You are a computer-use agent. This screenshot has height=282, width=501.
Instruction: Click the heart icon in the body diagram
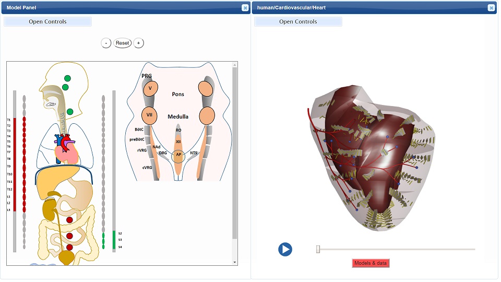(66, 150)
